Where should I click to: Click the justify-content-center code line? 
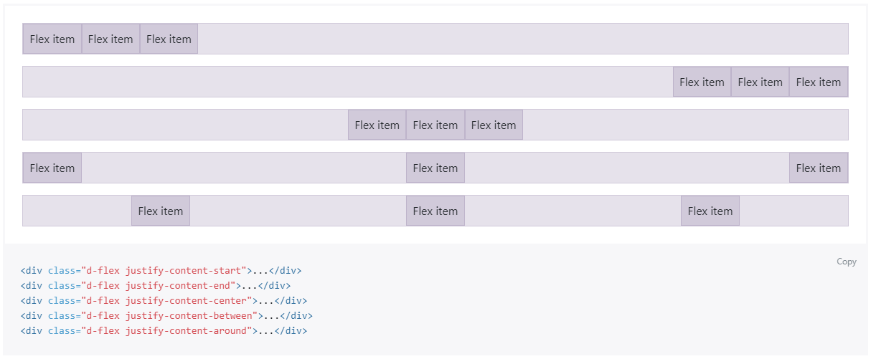coord(164,301)
